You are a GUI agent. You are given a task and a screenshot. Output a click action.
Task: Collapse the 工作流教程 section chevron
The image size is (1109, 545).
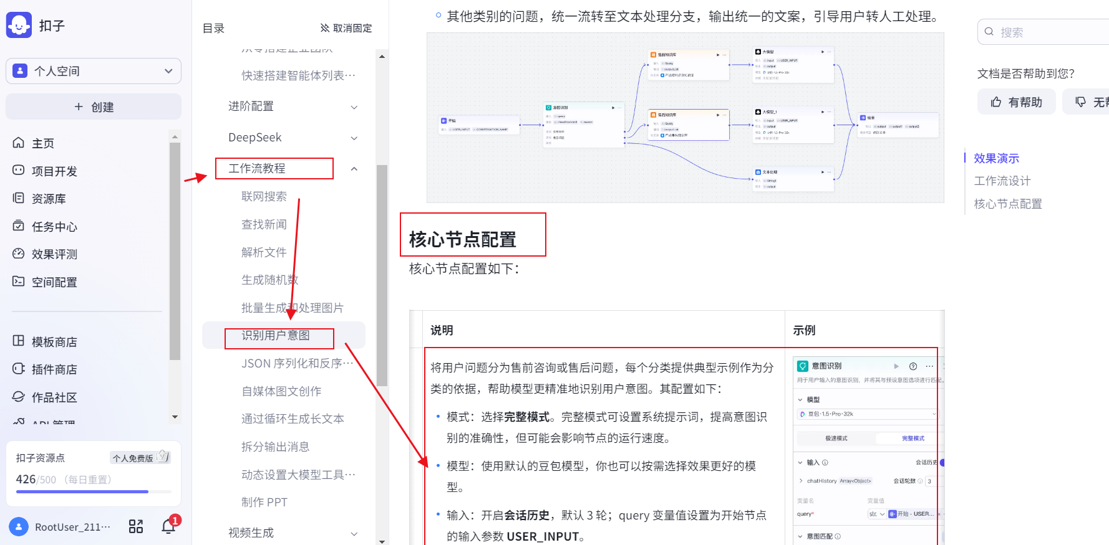[x=354, y=169]
